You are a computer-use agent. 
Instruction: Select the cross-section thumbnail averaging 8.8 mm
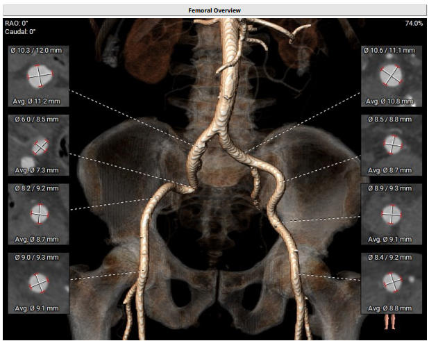tap(392, 282)
